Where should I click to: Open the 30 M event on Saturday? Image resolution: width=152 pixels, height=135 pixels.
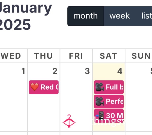[x=109, y=116]
